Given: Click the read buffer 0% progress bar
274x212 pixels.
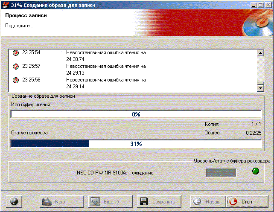Looking at the screenshot, I should tap(136, 114).
